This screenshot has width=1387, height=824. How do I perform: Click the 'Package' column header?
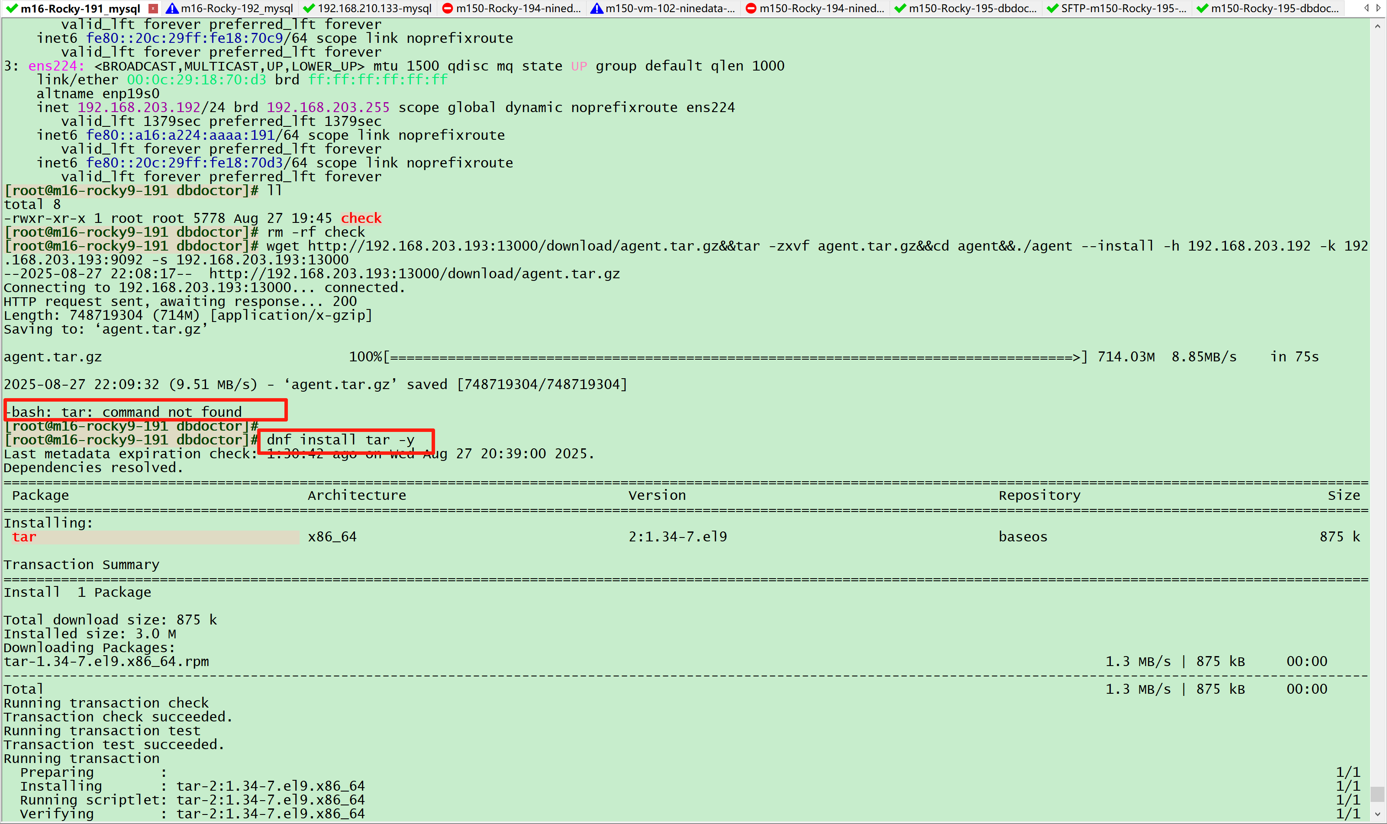click(x=41, y=495)
